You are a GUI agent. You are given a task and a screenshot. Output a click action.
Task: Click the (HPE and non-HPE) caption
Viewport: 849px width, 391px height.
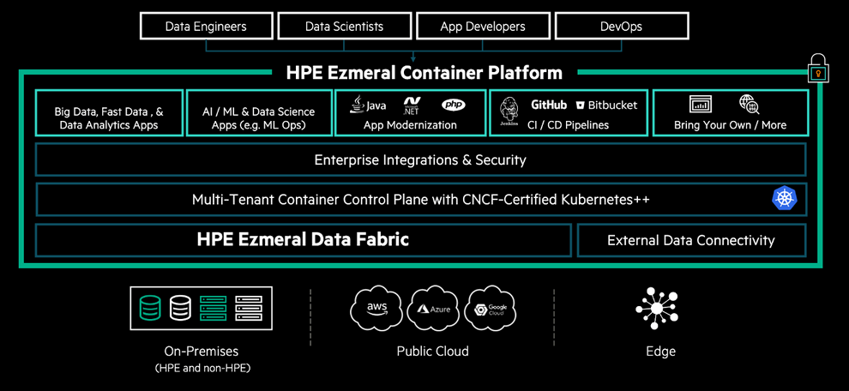203,369
